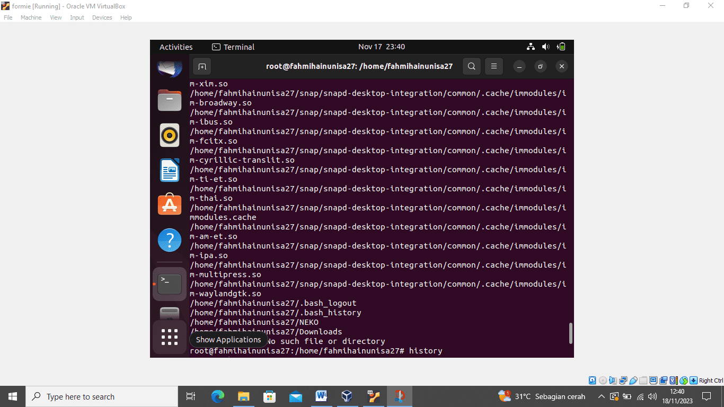Open Mail app from taskbar
The image size is (724, 407).
coord(295,396)
